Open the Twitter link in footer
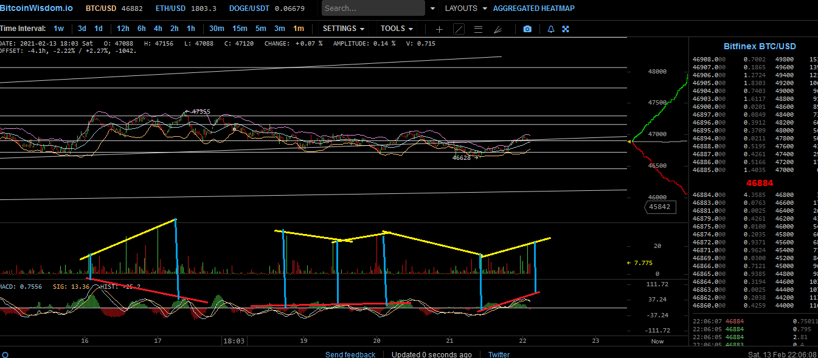Screen dimensions: 818x358 click(499, 354)
